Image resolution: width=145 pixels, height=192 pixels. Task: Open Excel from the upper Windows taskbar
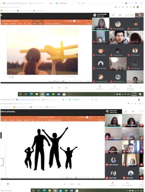(x=53, y=94)
